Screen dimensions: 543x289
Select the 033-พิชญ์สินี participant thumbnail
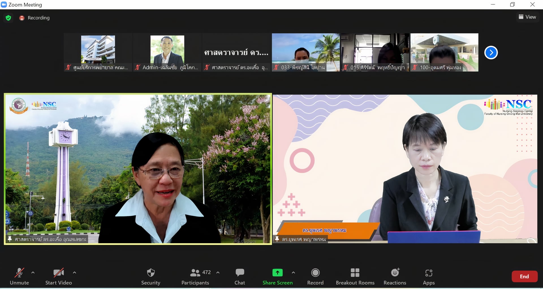306,52
